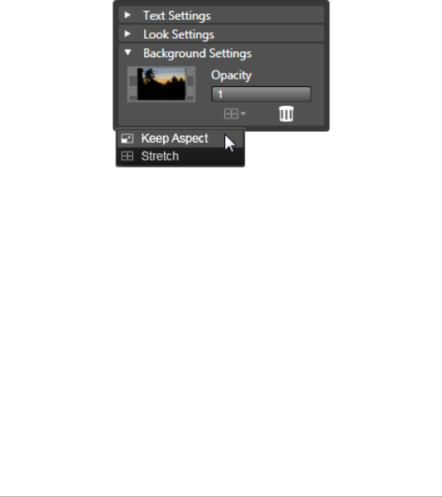Click the empty area of the Stretch row
The image size is (442, 497).
(x=211, y=157)
